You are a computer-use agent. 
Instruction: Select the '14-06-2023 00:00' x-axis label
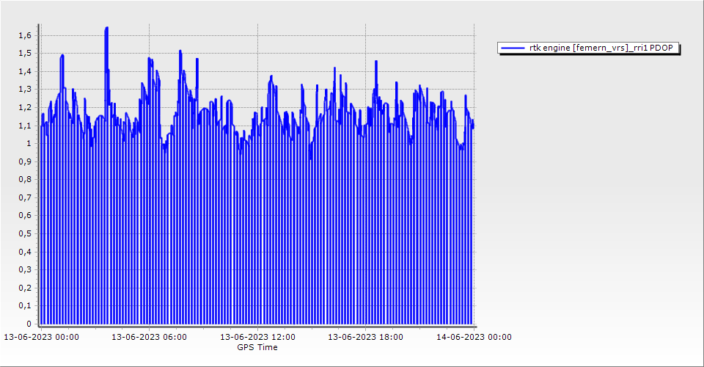tap(474, 337)
